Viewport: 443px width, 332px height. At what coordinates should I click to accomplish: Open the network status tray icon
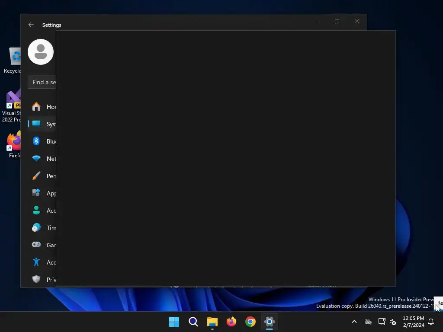point(382,322)
